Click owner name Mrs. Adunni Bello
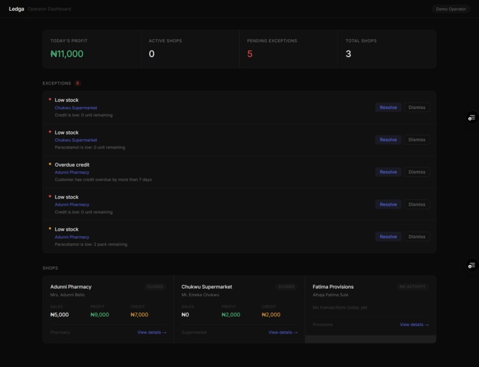Viewport: 479px width, 367px height. coord(67,295)
